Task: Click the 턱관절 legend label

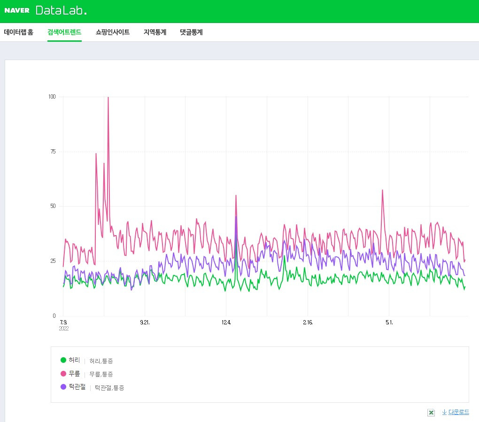Action: 77,387
